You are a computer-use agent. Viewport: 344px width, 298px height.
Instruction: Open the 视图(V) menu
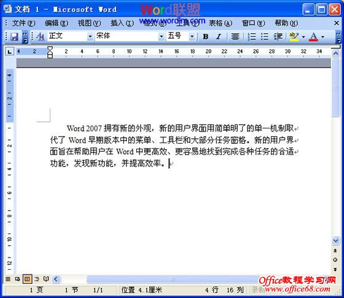tap(89, 23)
